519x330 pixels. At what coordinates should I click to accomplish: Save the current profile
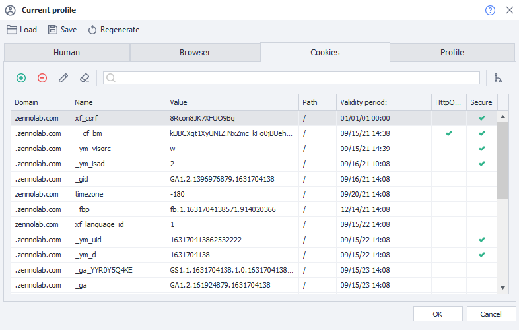[x=62, y=30]
